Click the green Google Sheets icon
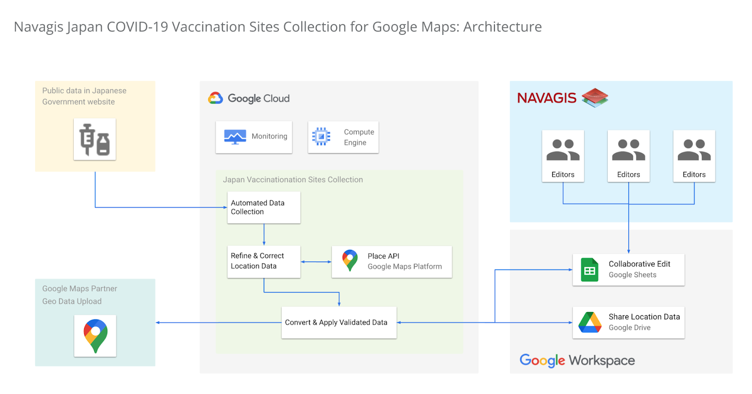 (589, 270)
